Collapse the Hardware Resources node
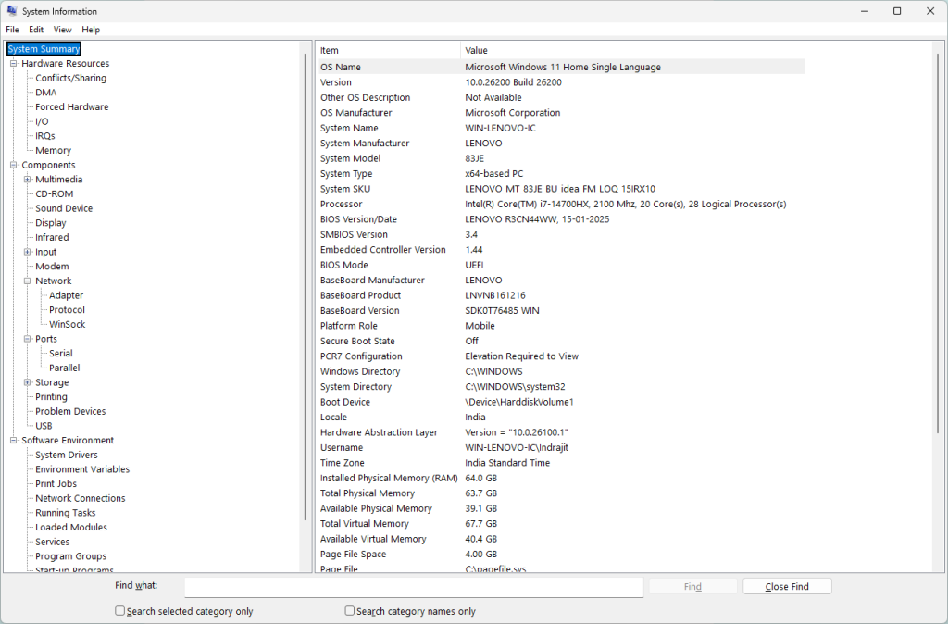948x624 pixels. tap(13, 64)
